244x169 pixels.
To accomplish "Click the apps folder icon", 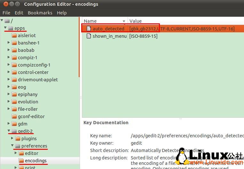I will (x=11, y=28).
